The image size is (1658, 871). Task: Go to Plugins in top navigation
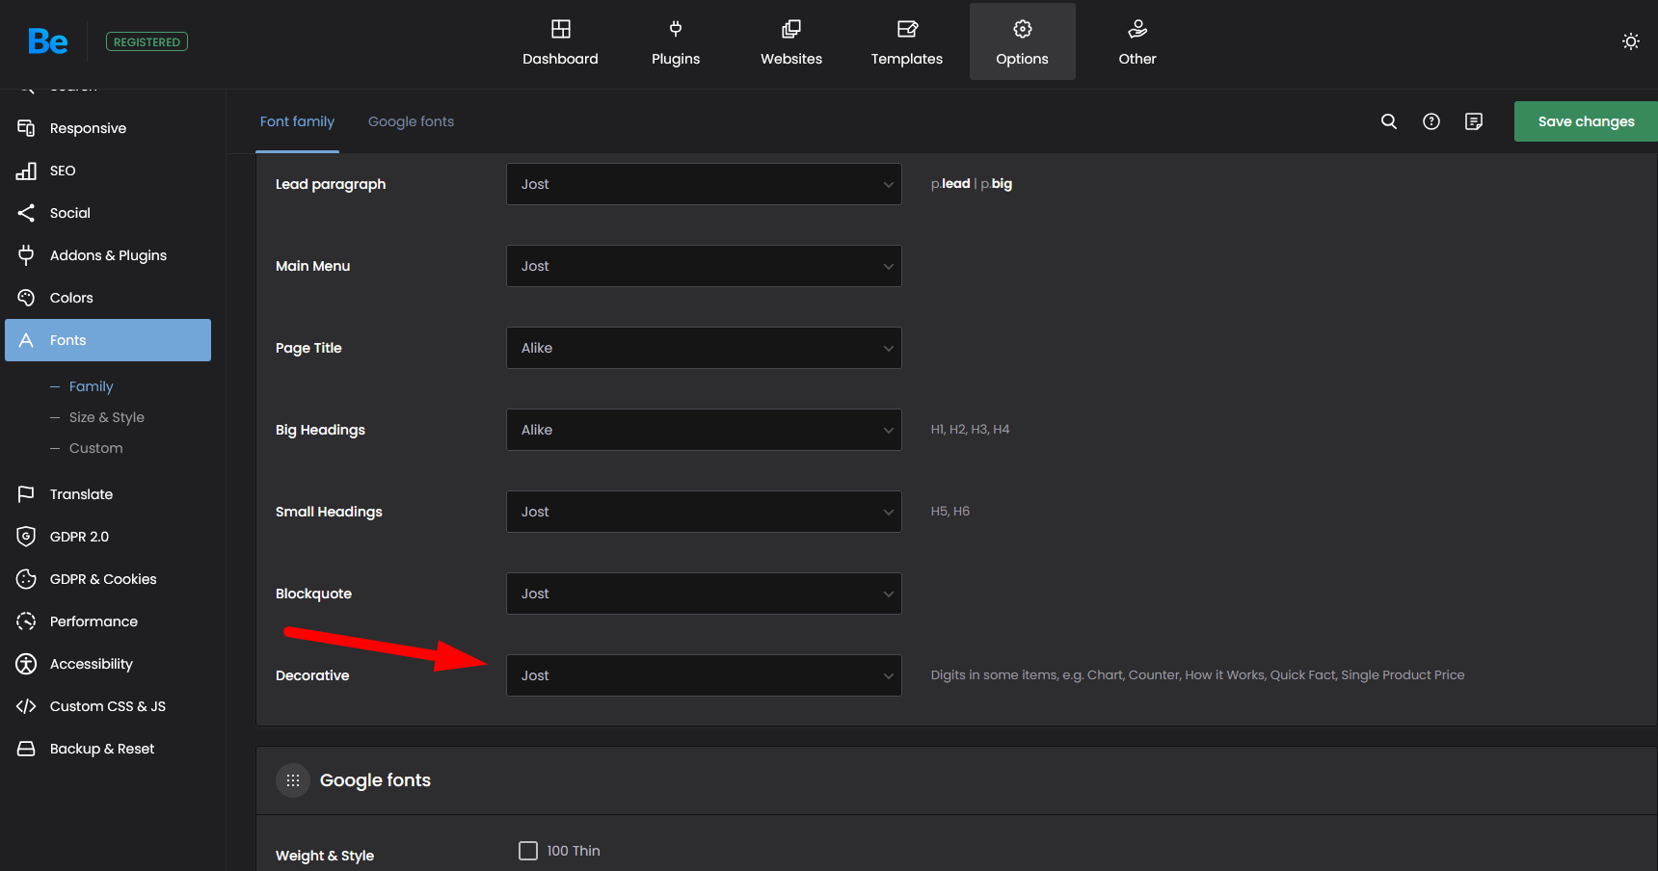pyautogui.click(x=675, y=42)
